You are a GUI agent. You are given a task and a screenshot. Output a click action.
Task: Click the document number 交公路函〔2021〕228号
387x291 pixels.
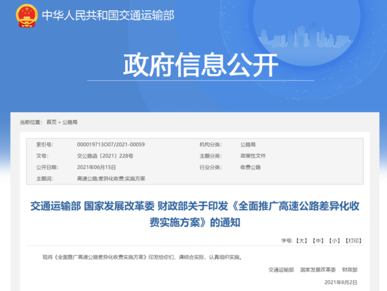click(104, 156)
